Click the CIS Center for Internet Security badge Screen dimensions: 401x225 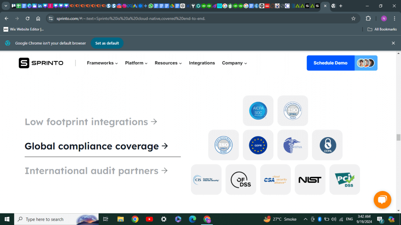tap(206, 179)
